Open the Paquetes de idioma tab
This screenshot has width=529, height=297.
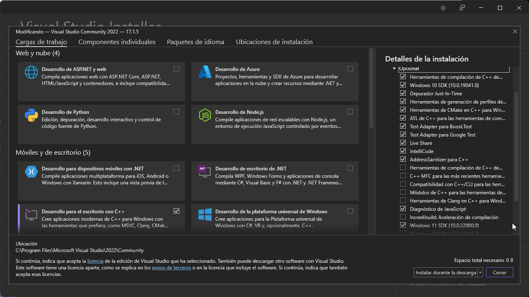[195, 42]
